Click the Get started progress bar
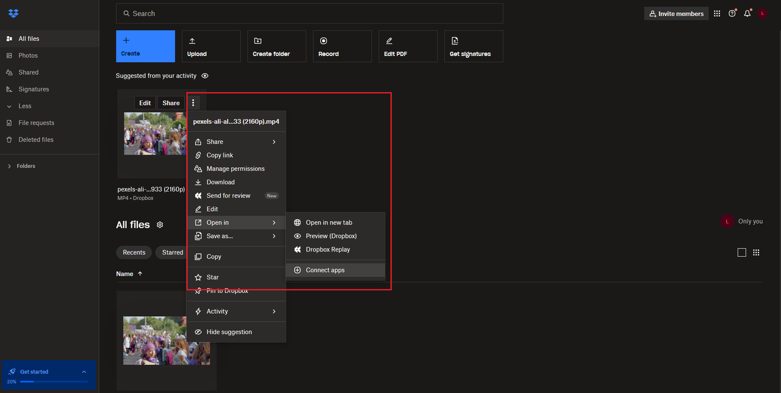 point(54,381)
